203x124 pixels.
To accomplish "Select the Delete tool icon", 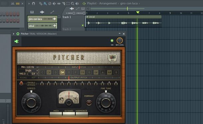I will pyautogui.click(x=50, y=4).
